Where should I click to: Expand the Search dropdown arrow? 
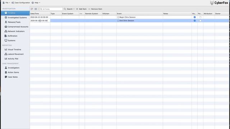[74, 9]
